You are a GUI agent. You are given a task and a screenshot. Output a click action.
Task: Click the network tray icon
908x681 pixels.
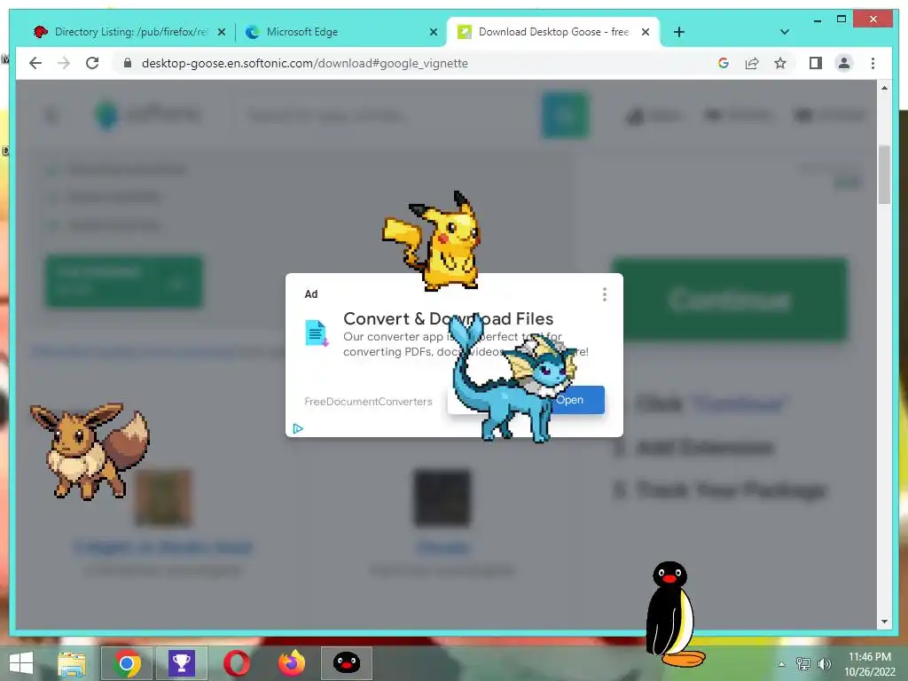[x=803, y=664]
